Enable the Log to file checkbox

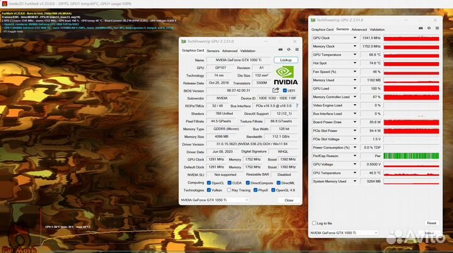click(x=314, y=223)
